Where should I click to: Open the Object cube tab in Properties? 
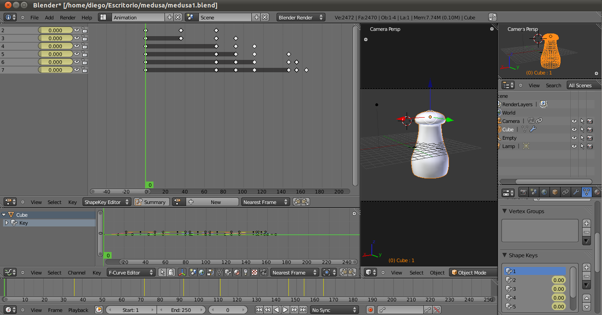(555, 192)
